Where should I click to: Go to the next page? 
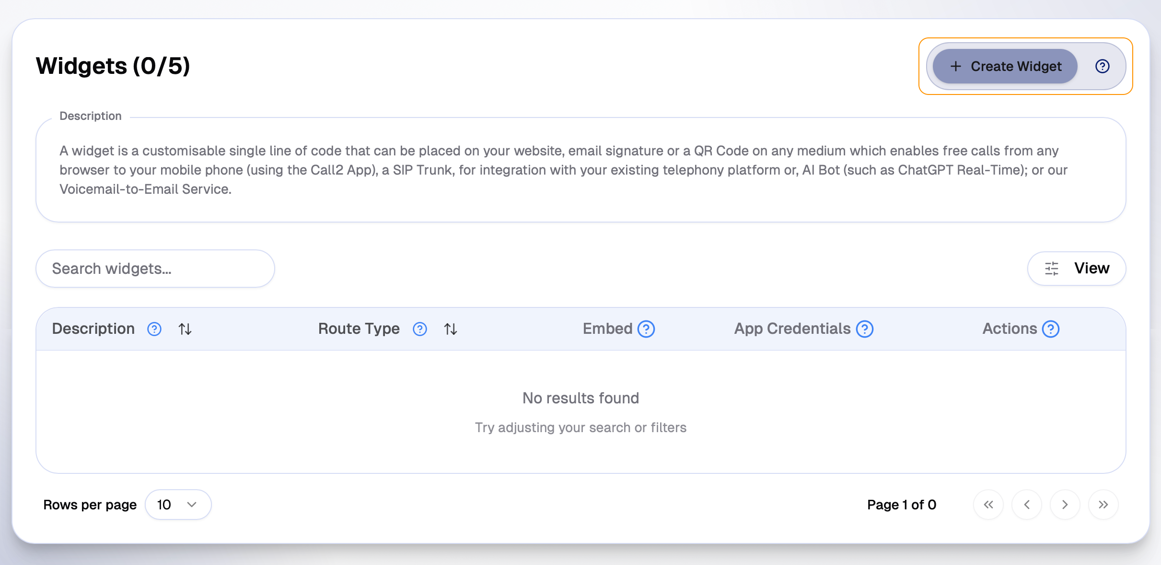[1065, 505]
